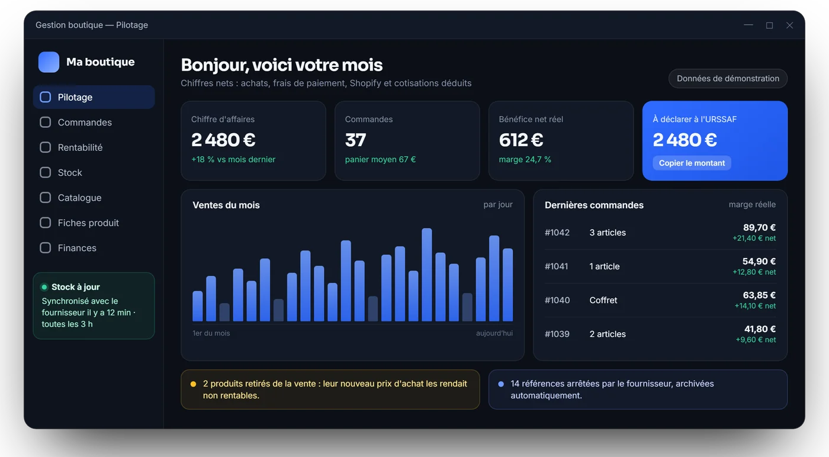
Task: Click Copier le montant button
Action: click(692, 163)
